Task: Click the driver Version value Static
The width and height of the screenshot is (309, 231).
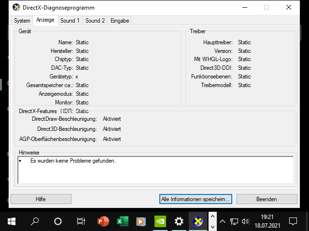Action: [244, 51]
